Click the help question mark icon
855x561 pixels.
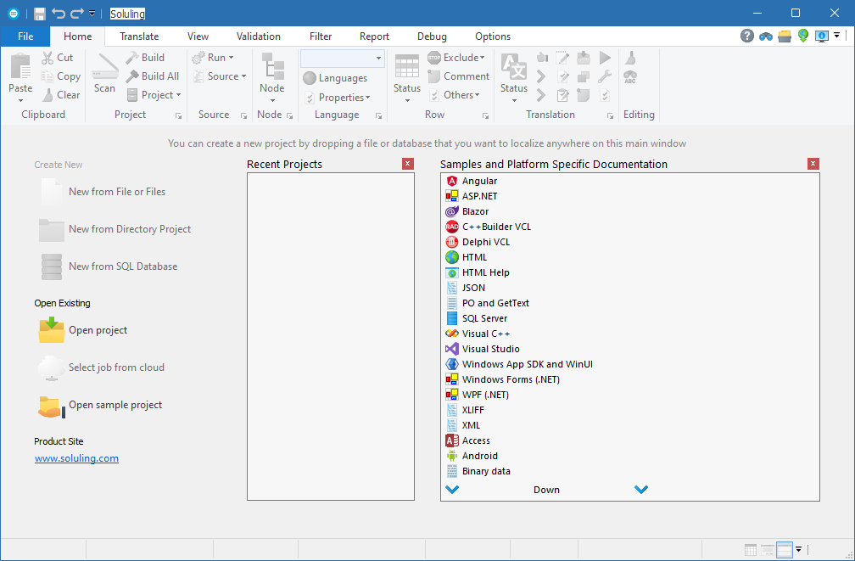(747, 36)
